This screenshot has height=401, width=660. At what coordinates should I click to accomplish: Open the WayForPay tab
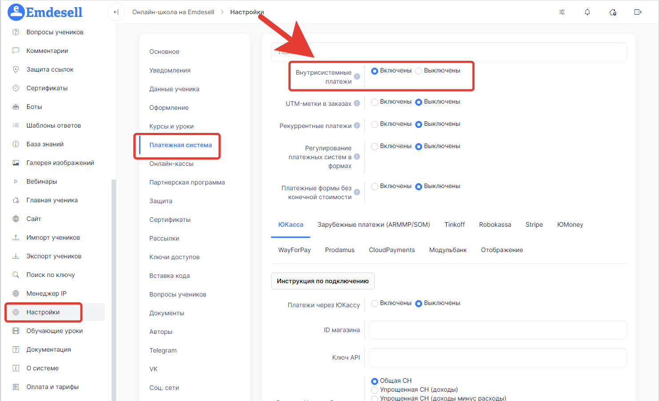(x=295, y=250)
